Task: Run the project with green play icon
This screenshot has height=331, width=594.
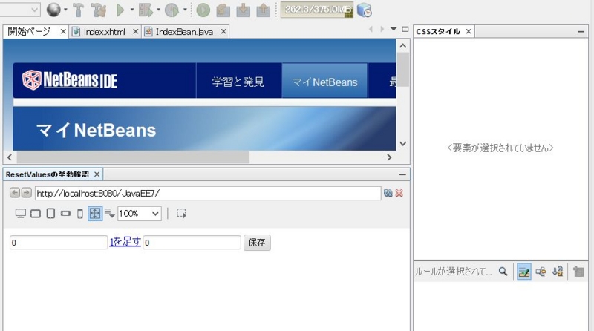Action: click(x=120, y=10)
